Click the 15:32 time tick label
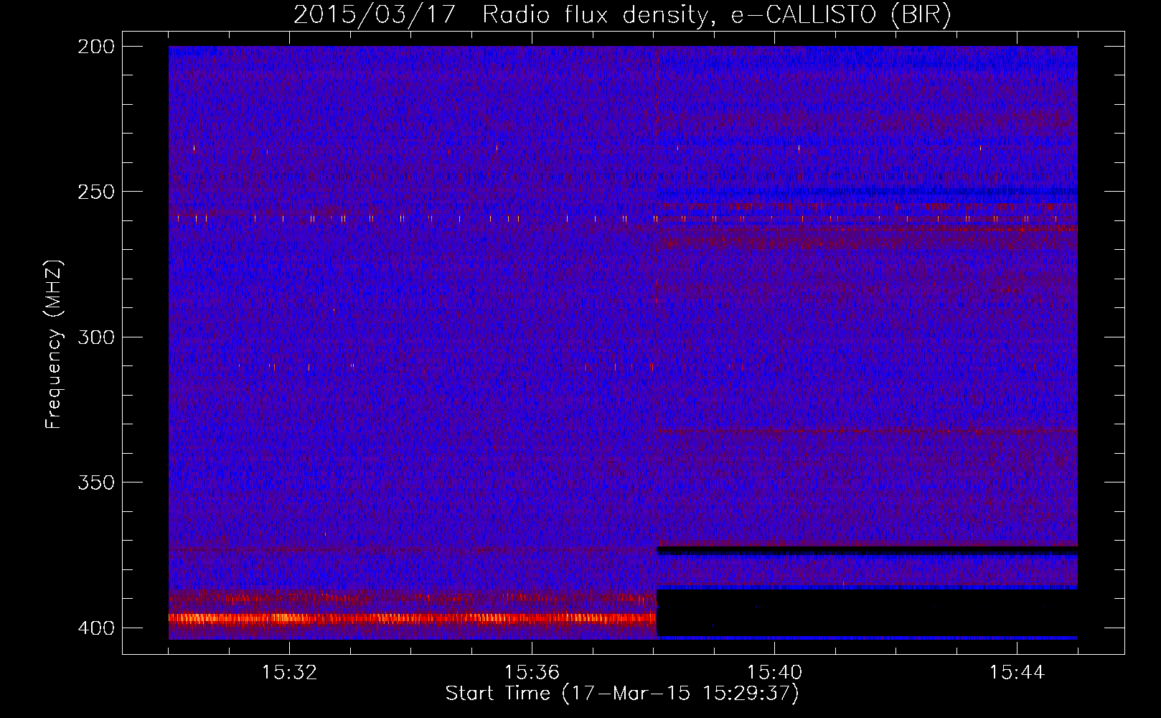Viewport: 1161px width, 718px height. [x=289, y=673]
